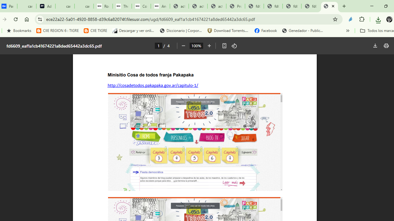Click the 100% zoom level field

196,46
